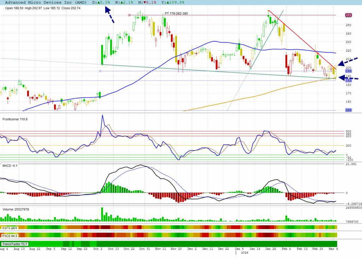Click the Volume: 25527978 label
The width and height of the screenshot is (362, 259).
point(16,209)
